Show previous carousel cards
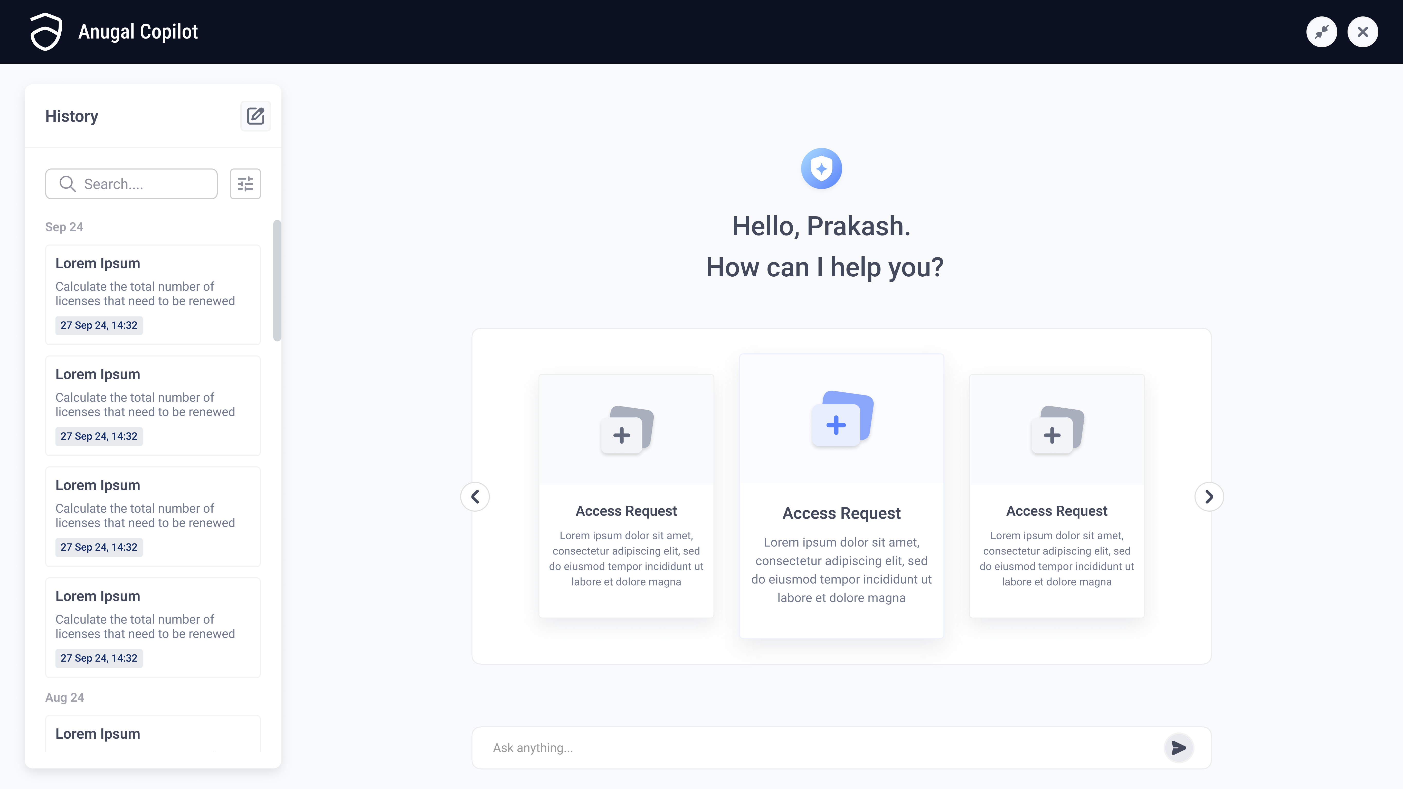 (475, 497)
